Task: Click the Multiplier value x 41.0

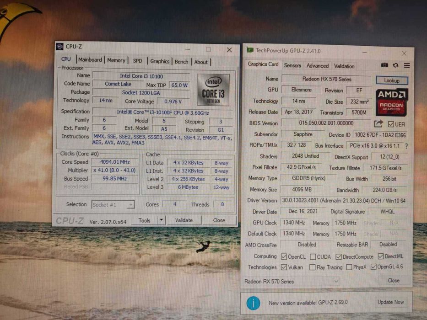Action: point(114,171)
